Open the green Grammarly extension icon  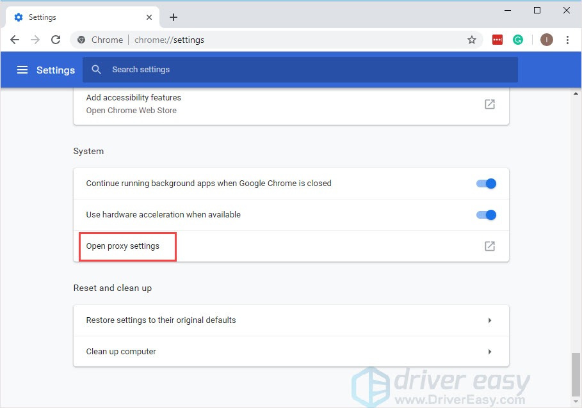pyautogui.click(x=518, y=40)
